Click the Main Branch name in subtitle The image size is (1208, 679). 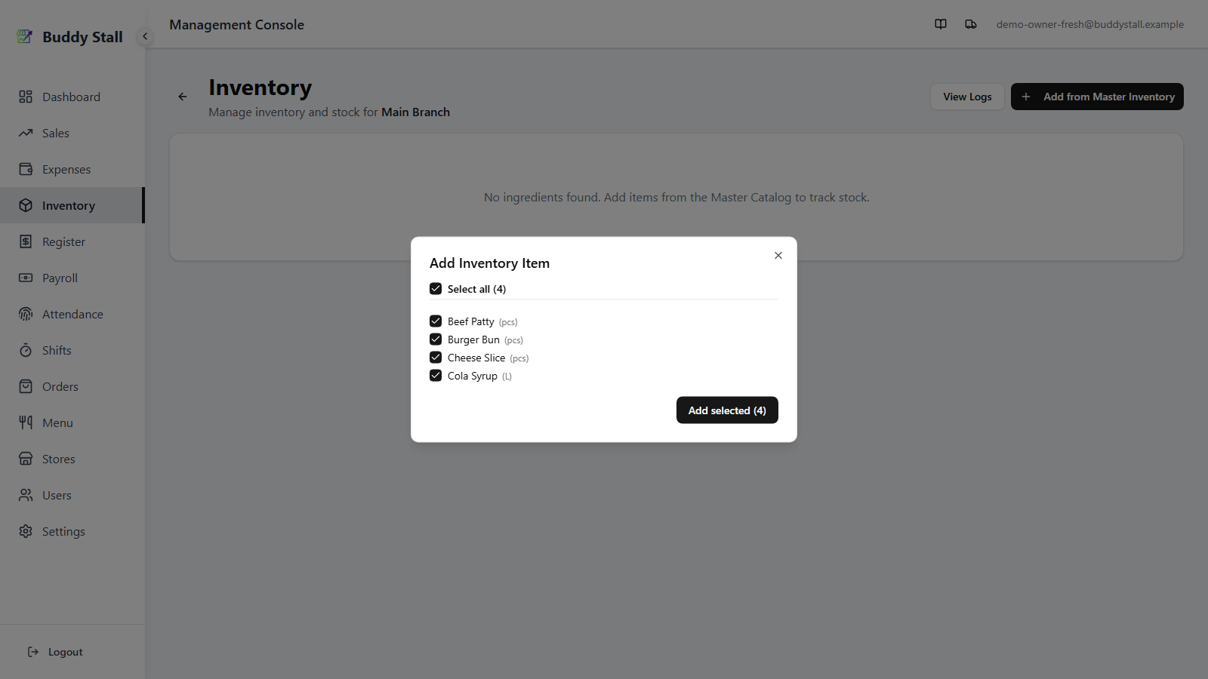415,112
